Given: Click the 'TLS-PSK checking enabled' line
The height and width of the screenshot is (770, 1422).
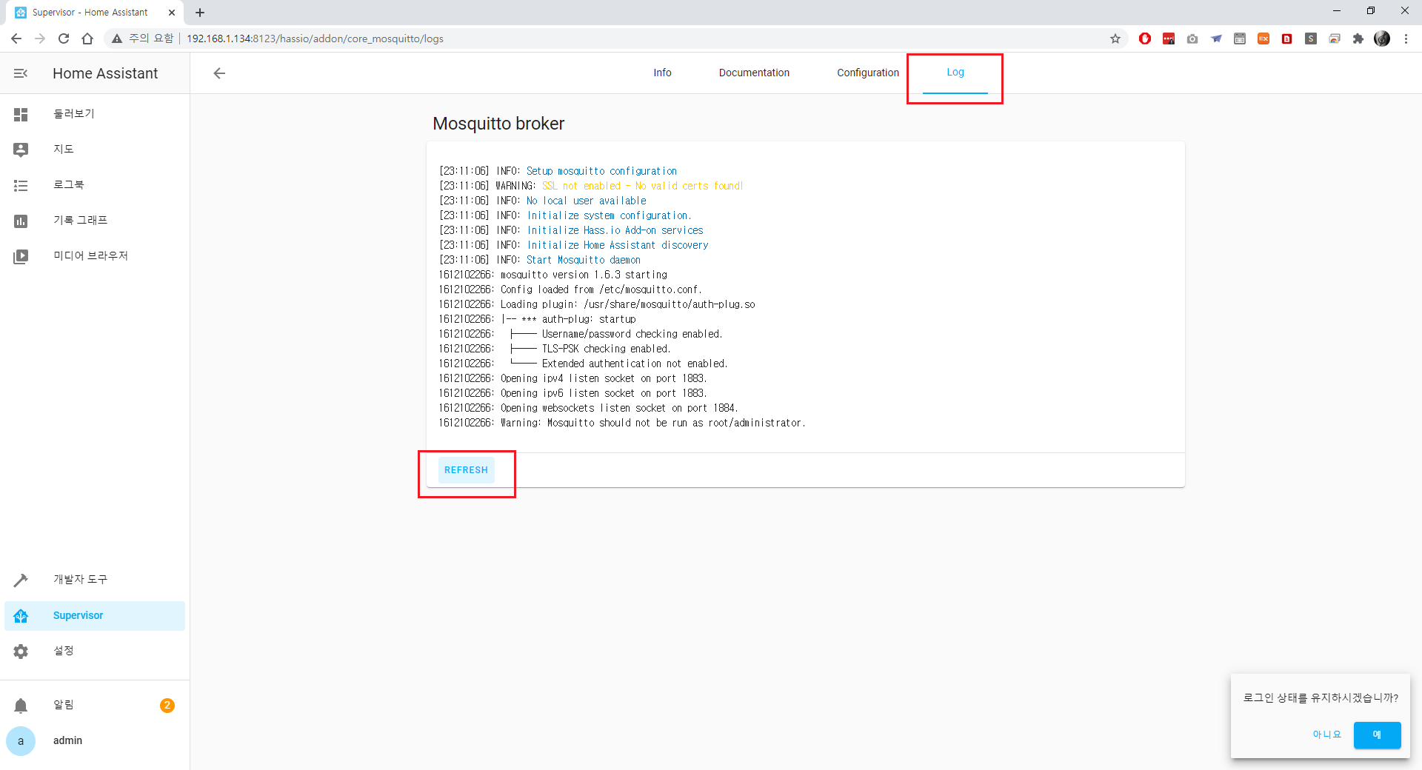Looking at the screenshot, I should (x=555, y=349).
